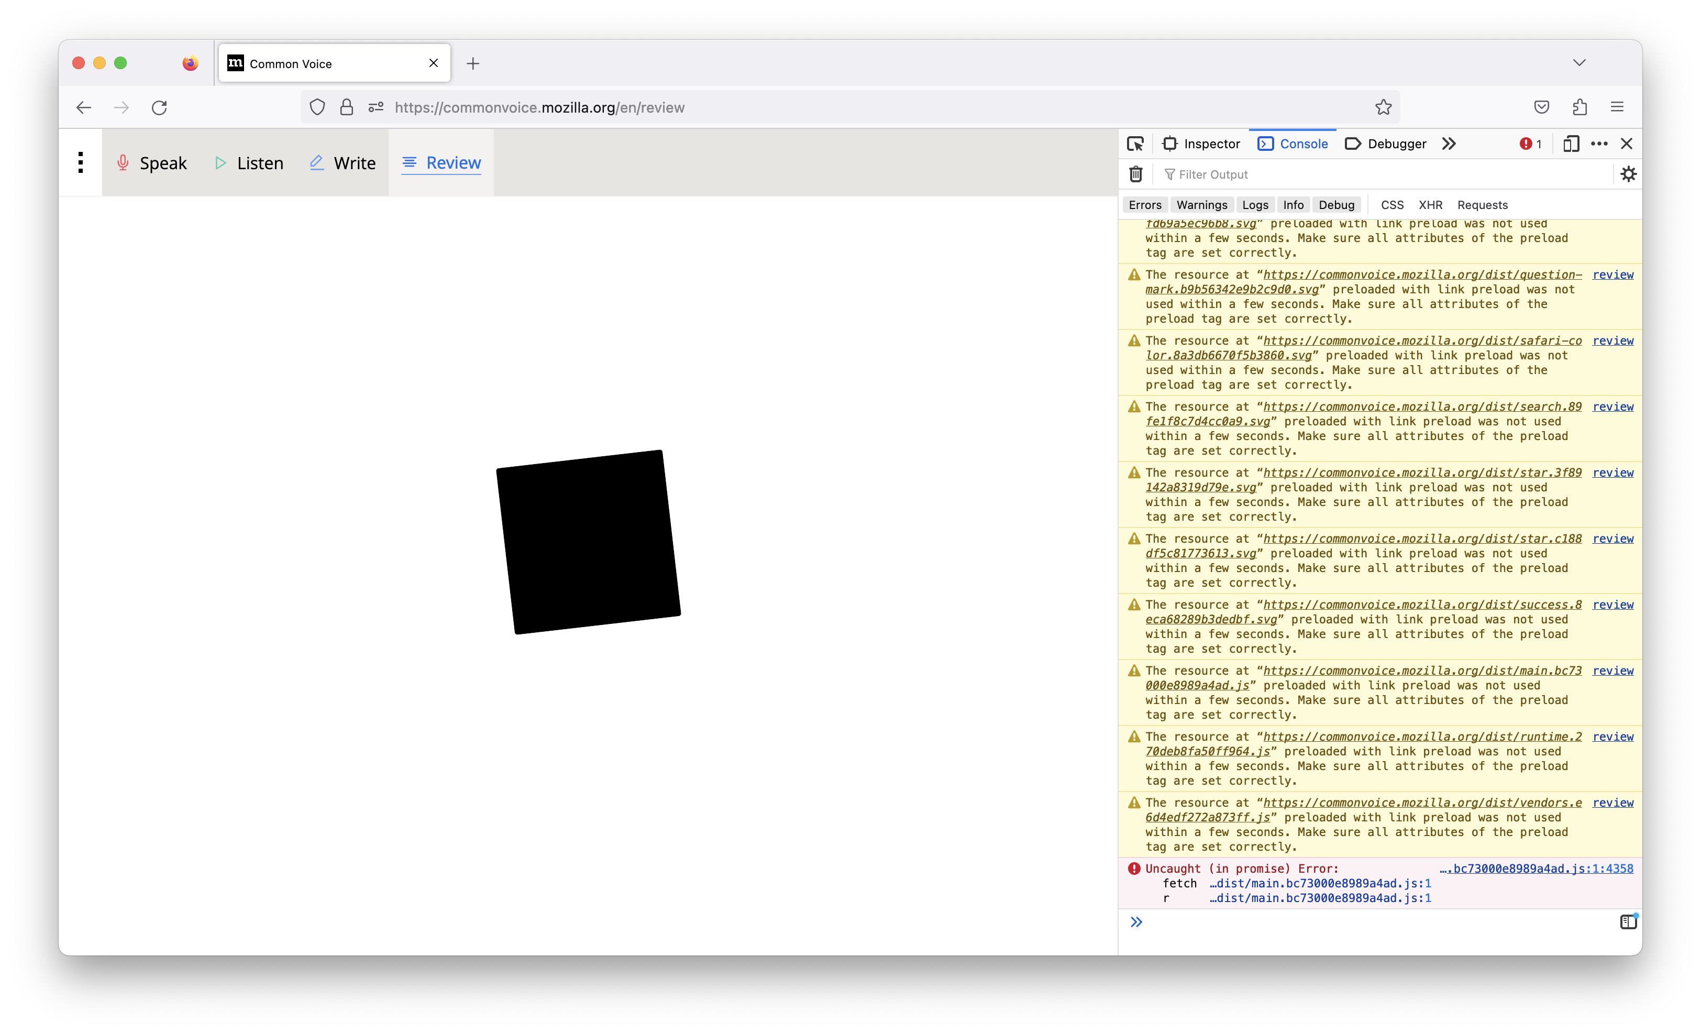Enable the Errors console filter
The image size is (1701, 1033).
pyautogui.click(x=1145, y=204)
